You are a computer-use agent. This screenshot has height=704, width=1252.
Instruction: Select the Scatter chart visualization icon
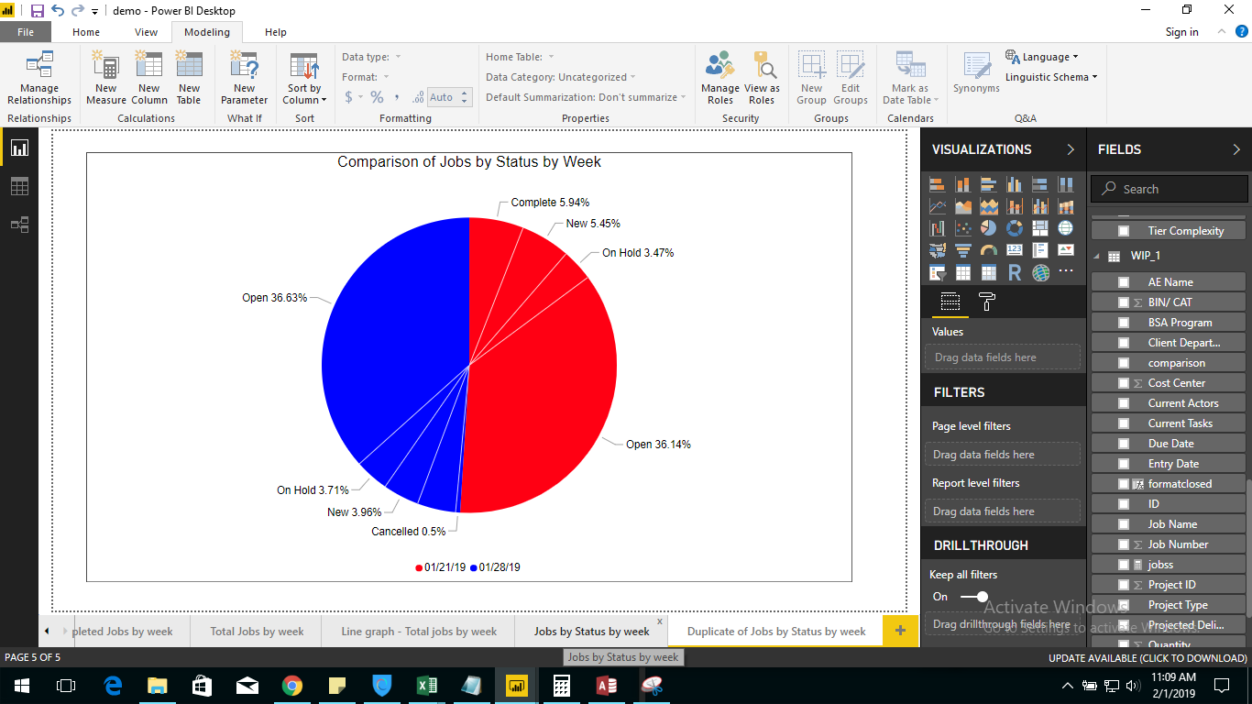(963, 228)
